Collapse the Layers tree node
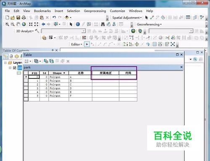The width and height of the screenshot is (210, 161). (5, 62)
